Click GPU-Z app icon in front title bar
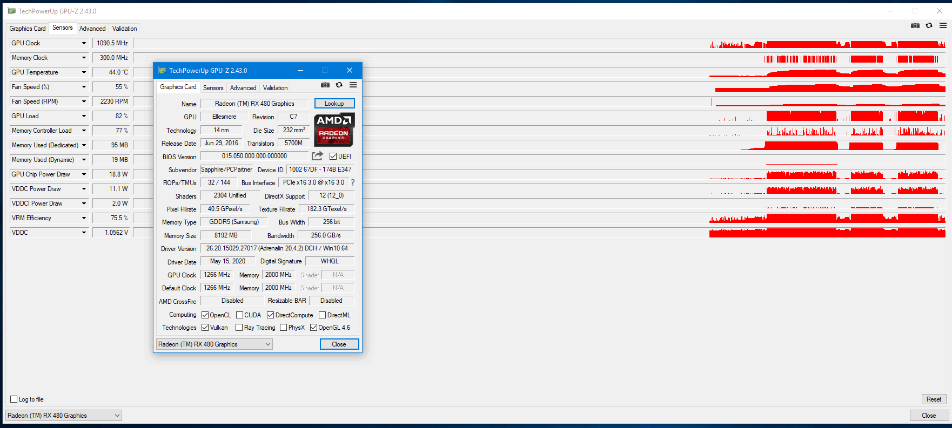The image size is (952, 428). point(162,70)
